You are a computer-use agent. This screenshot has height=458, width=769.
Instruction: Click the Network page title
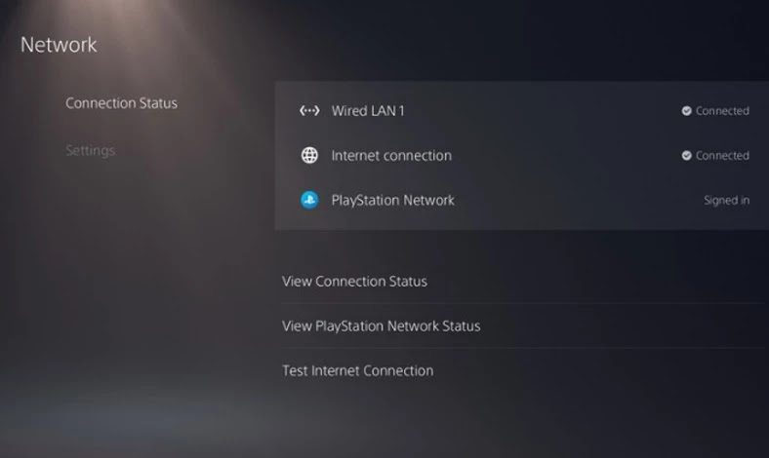click(59, 45)
